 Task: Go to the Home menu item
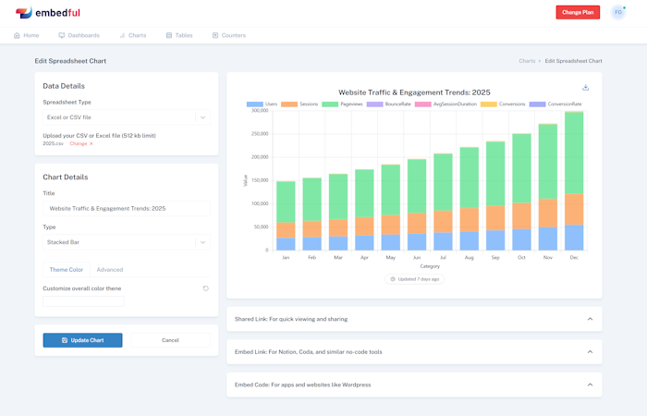point(27,35)
